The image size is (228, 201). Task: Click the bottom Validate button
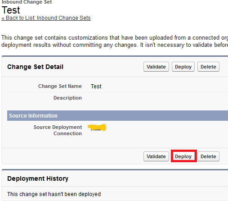pos(156,156)
